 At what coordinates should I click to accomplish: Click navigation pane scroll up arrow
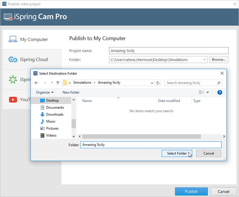tap(74, 100)
